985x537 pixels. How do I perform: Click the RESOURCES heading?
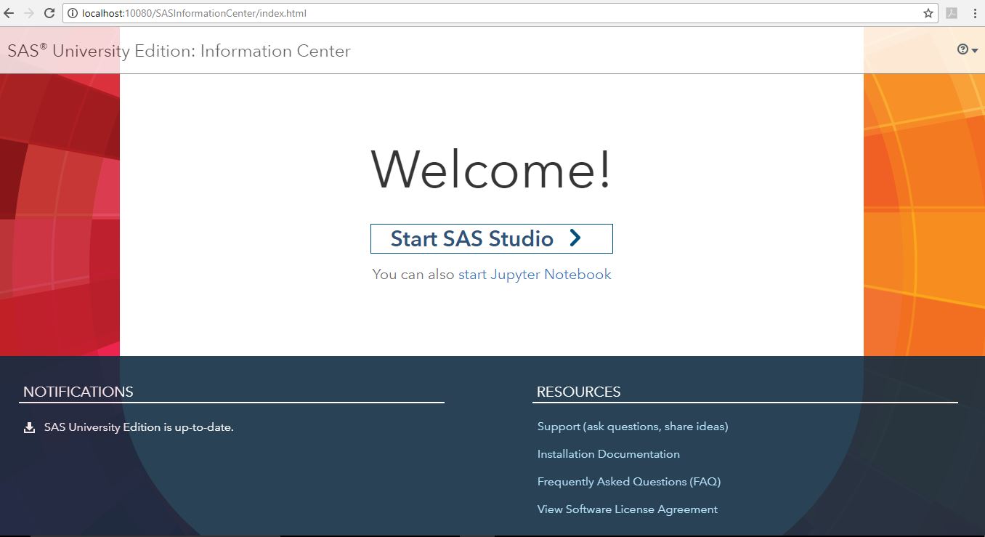click(578, 392)
